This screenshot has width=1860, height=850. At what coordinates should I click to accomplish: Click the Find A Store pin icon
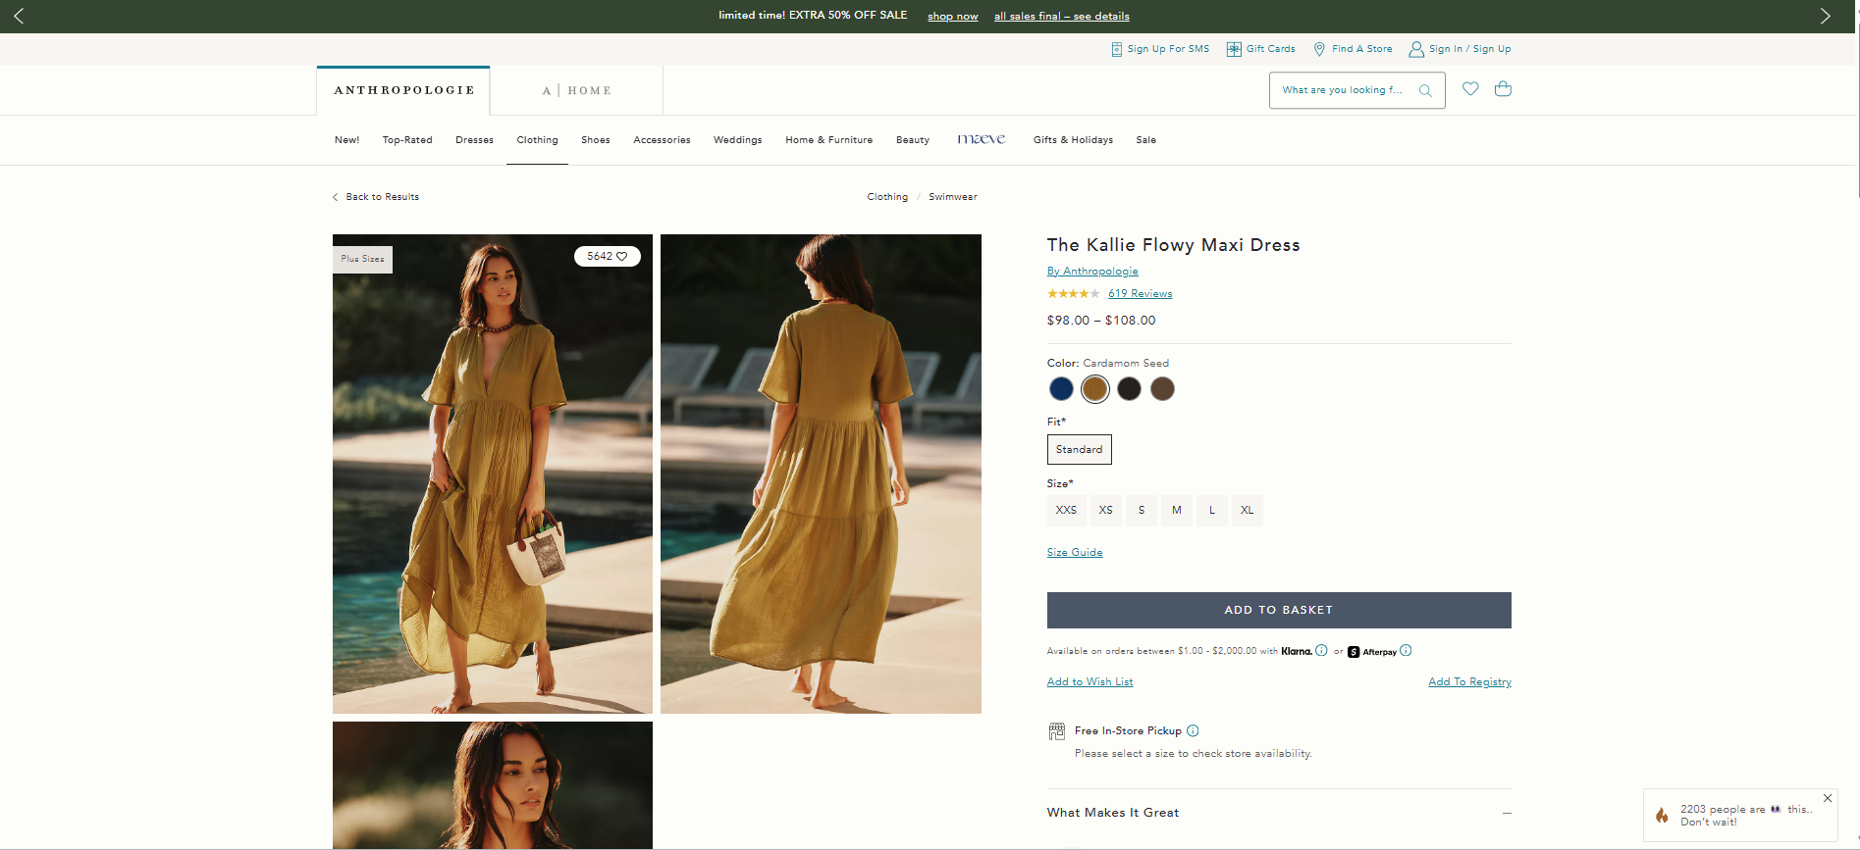point(1319,49)
